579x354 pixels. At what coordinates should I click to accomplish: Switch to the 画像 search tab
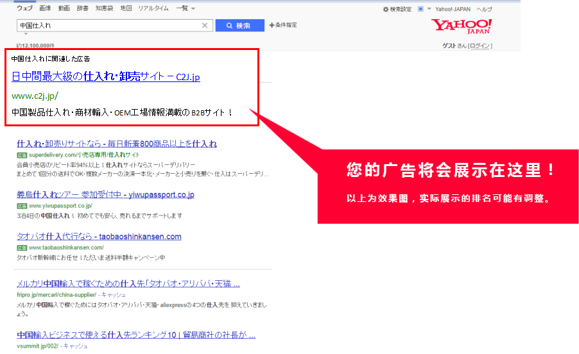[x=45, y=8]
